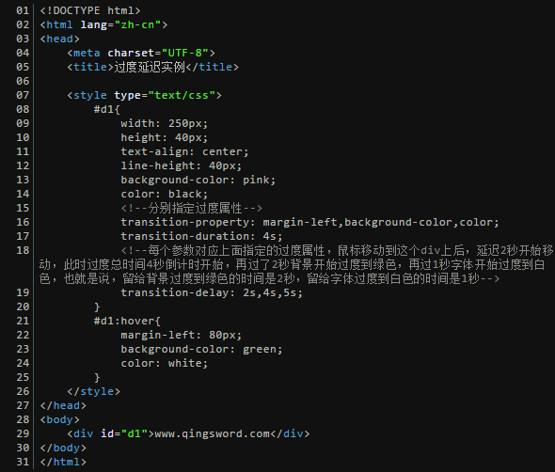The height and width of the screenshot is (472, 555).
Task: Click line number 01 in gutter
Action: 23,10
